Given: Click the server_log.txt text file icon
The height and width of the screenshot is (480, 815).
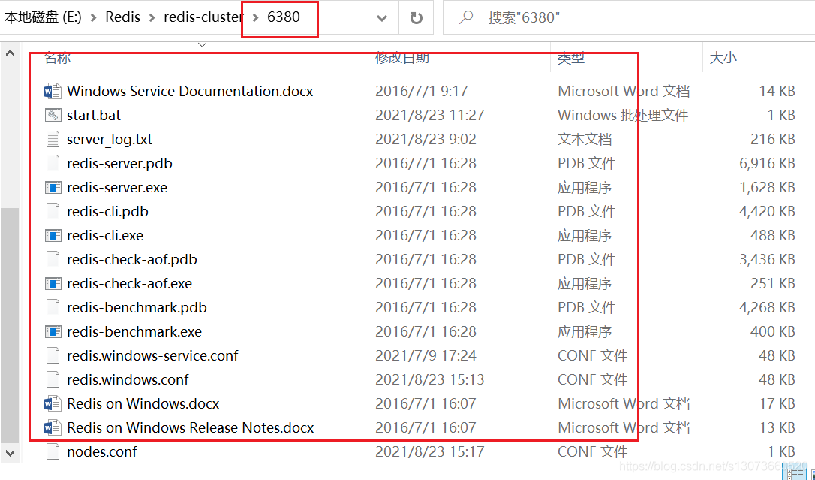Looking at the screenshot, I should (x=52, y=139).
